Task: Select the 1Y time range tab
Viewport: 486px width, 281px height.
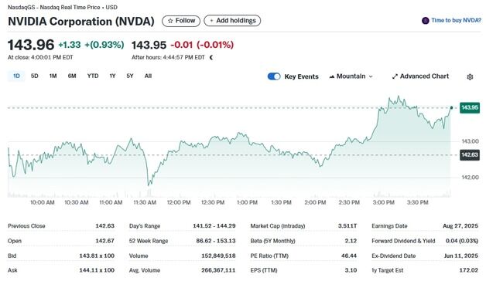Action: [x=112, y=76]
